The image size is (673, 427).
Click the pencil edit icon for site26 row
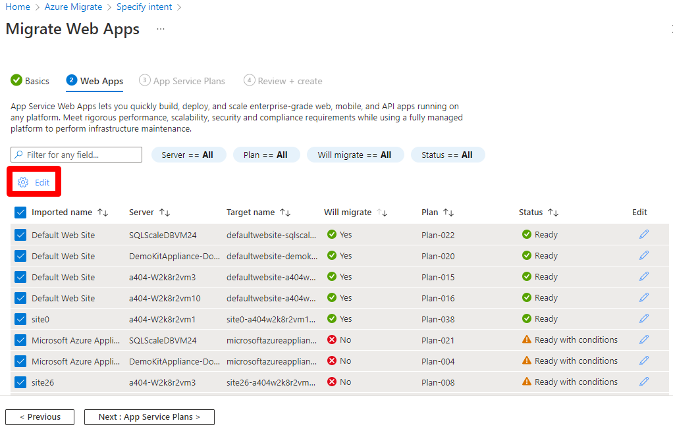click(643, 382)
